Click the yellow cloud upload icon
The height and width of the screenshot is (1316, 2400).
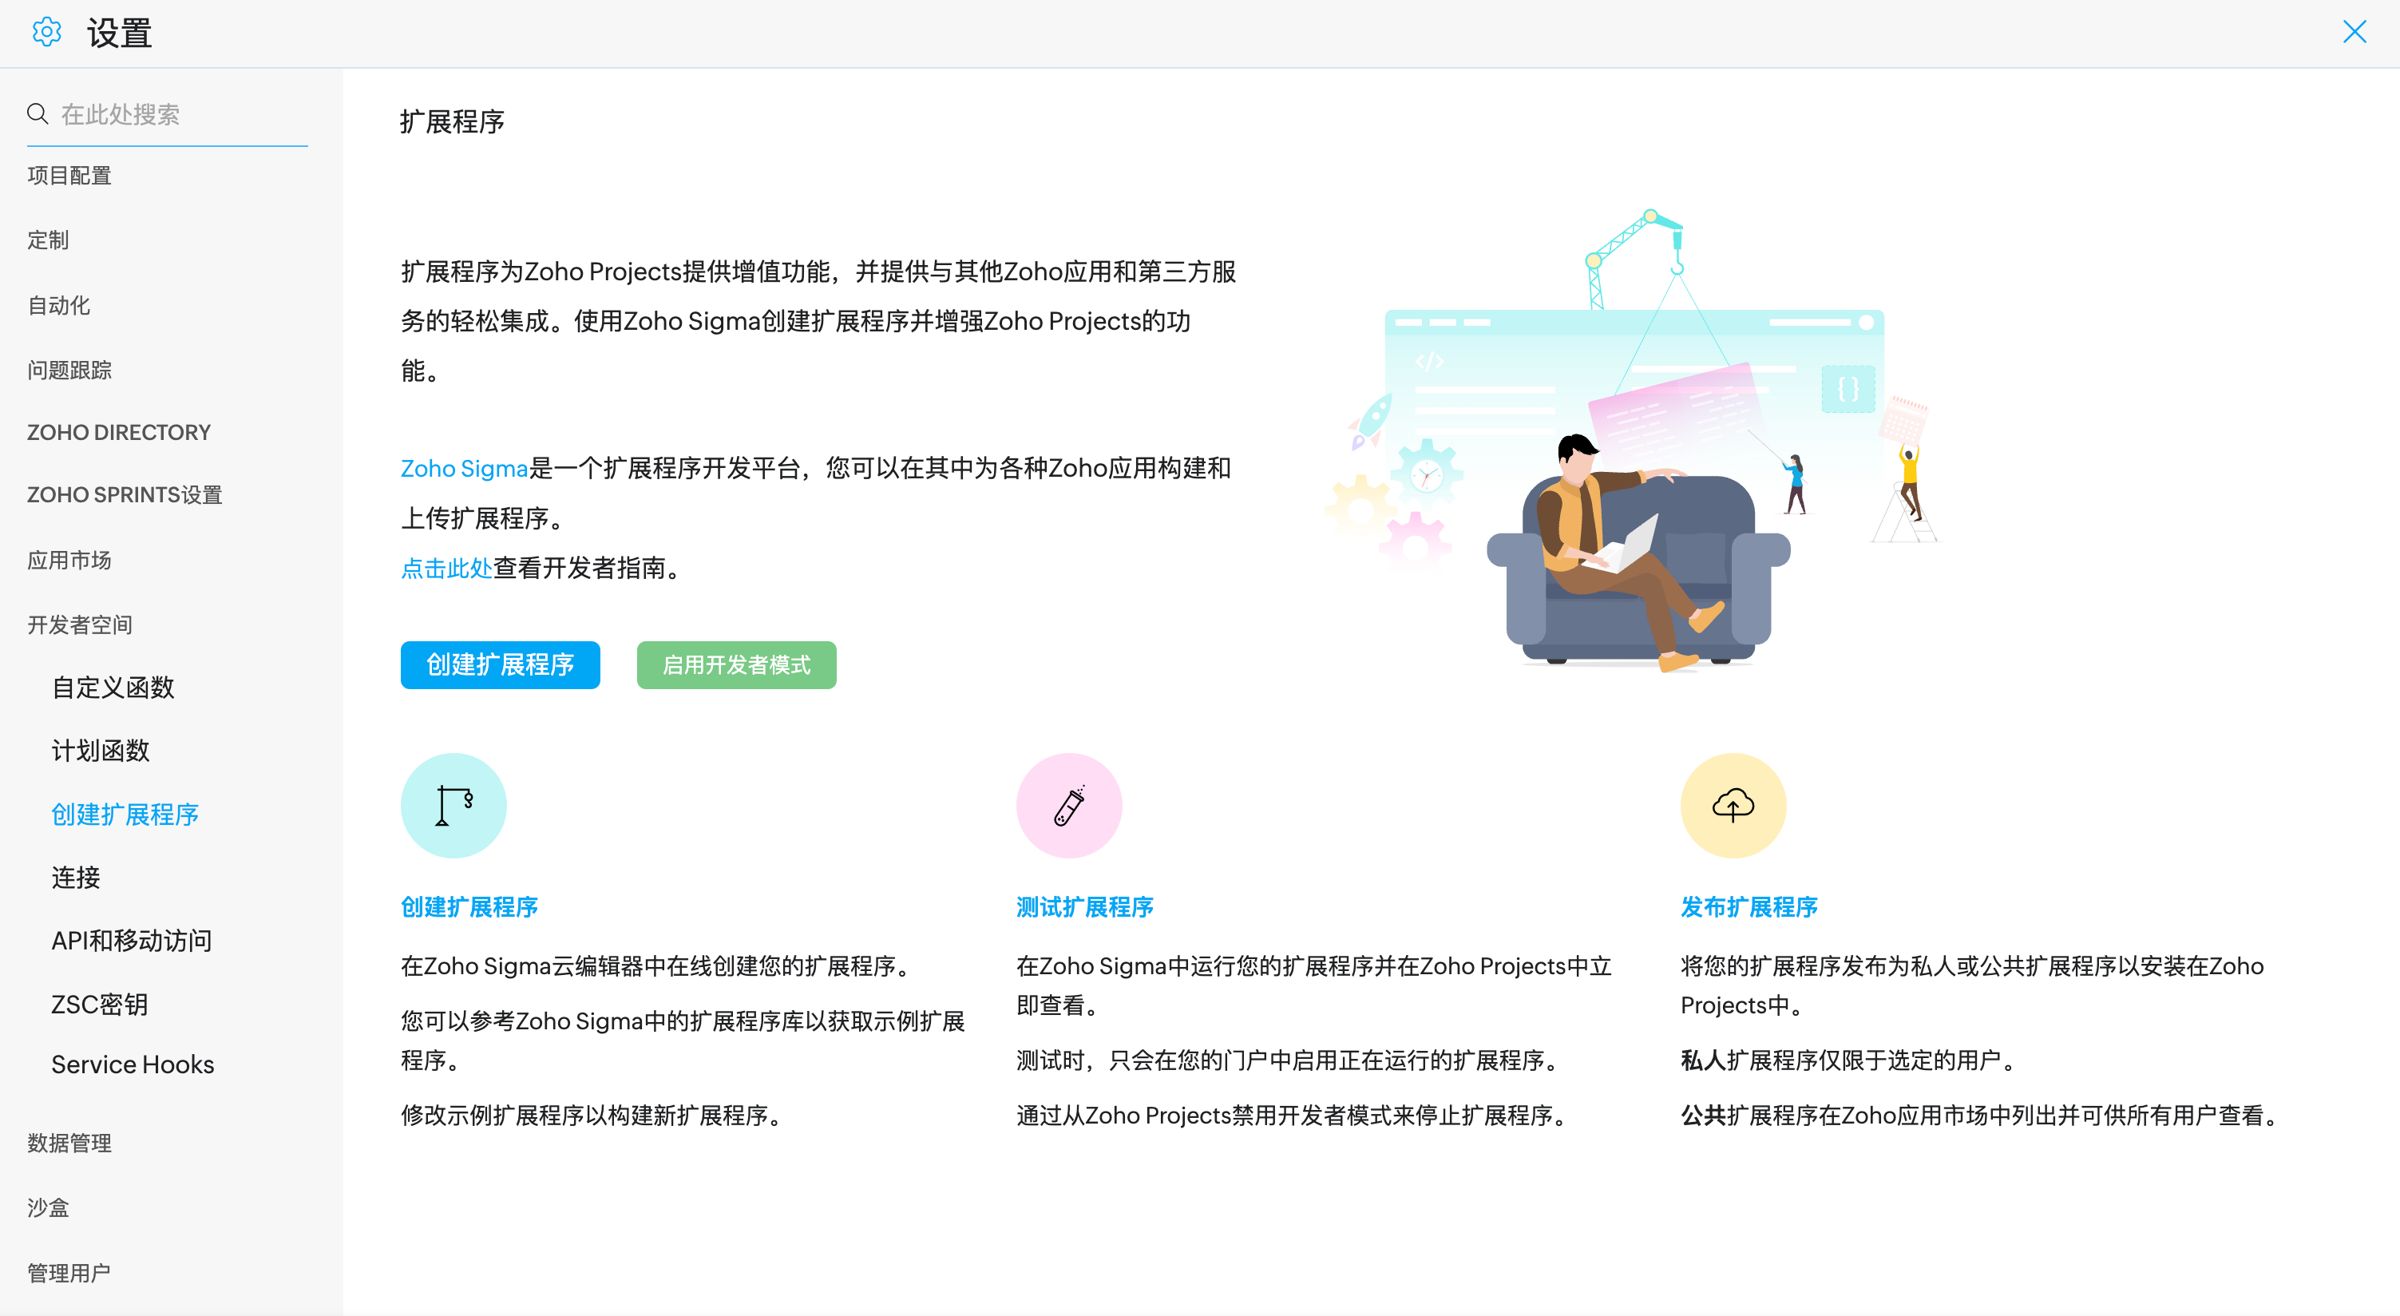(1733, 805)
